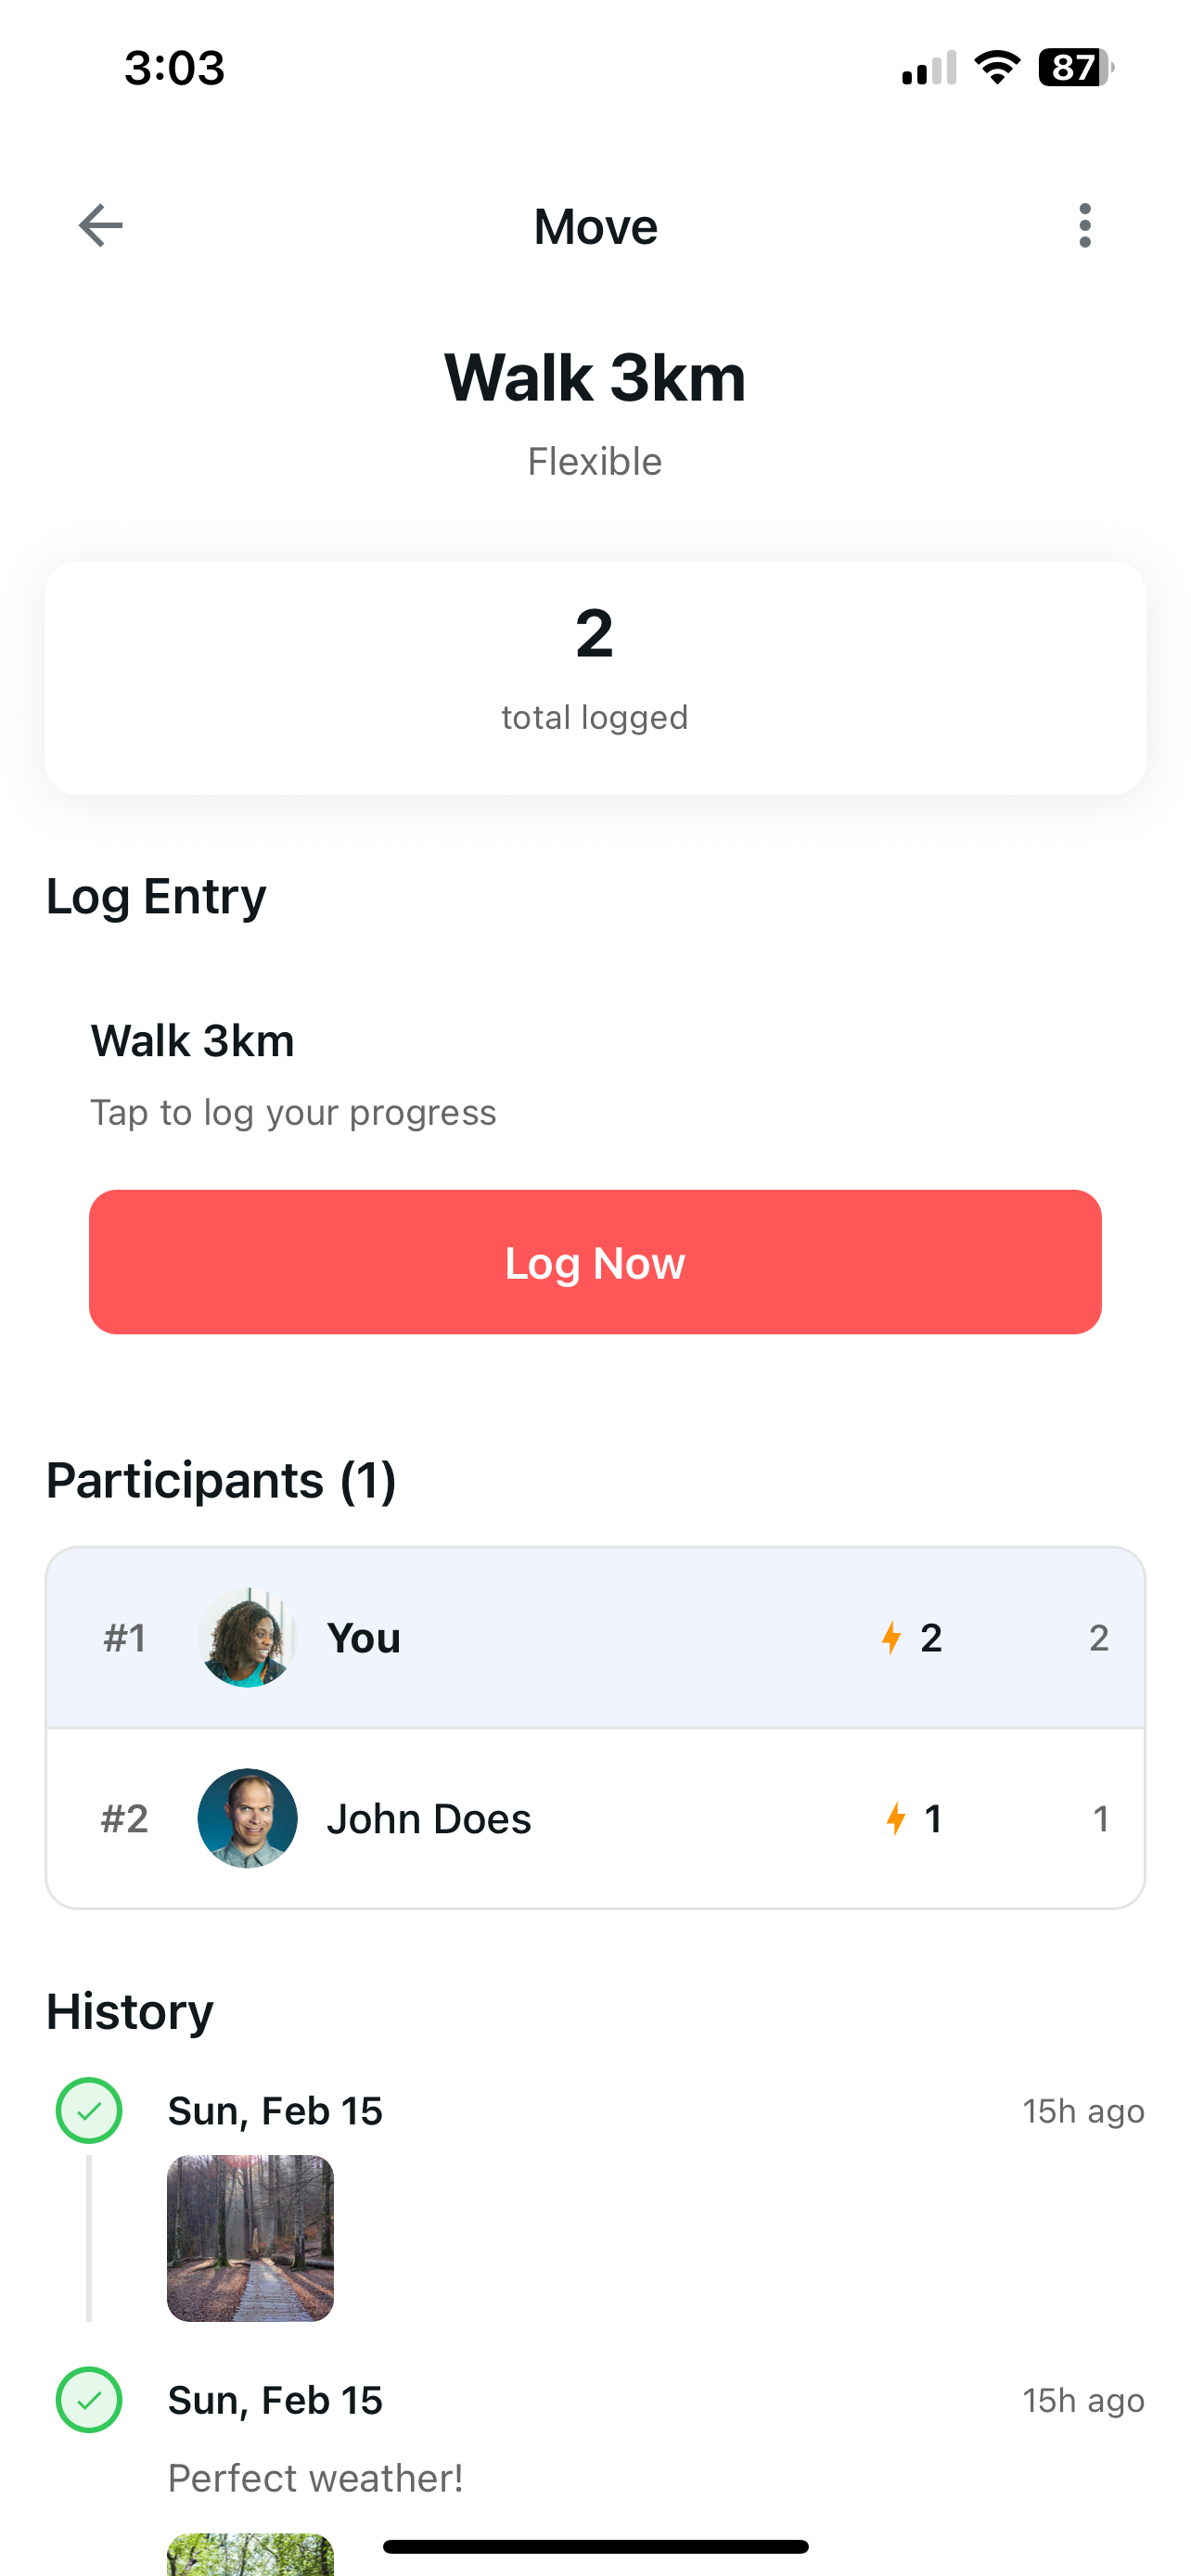Click the back arrow to leave Move
This screenshot has height=2576, width=1191.
pos(99,225)
